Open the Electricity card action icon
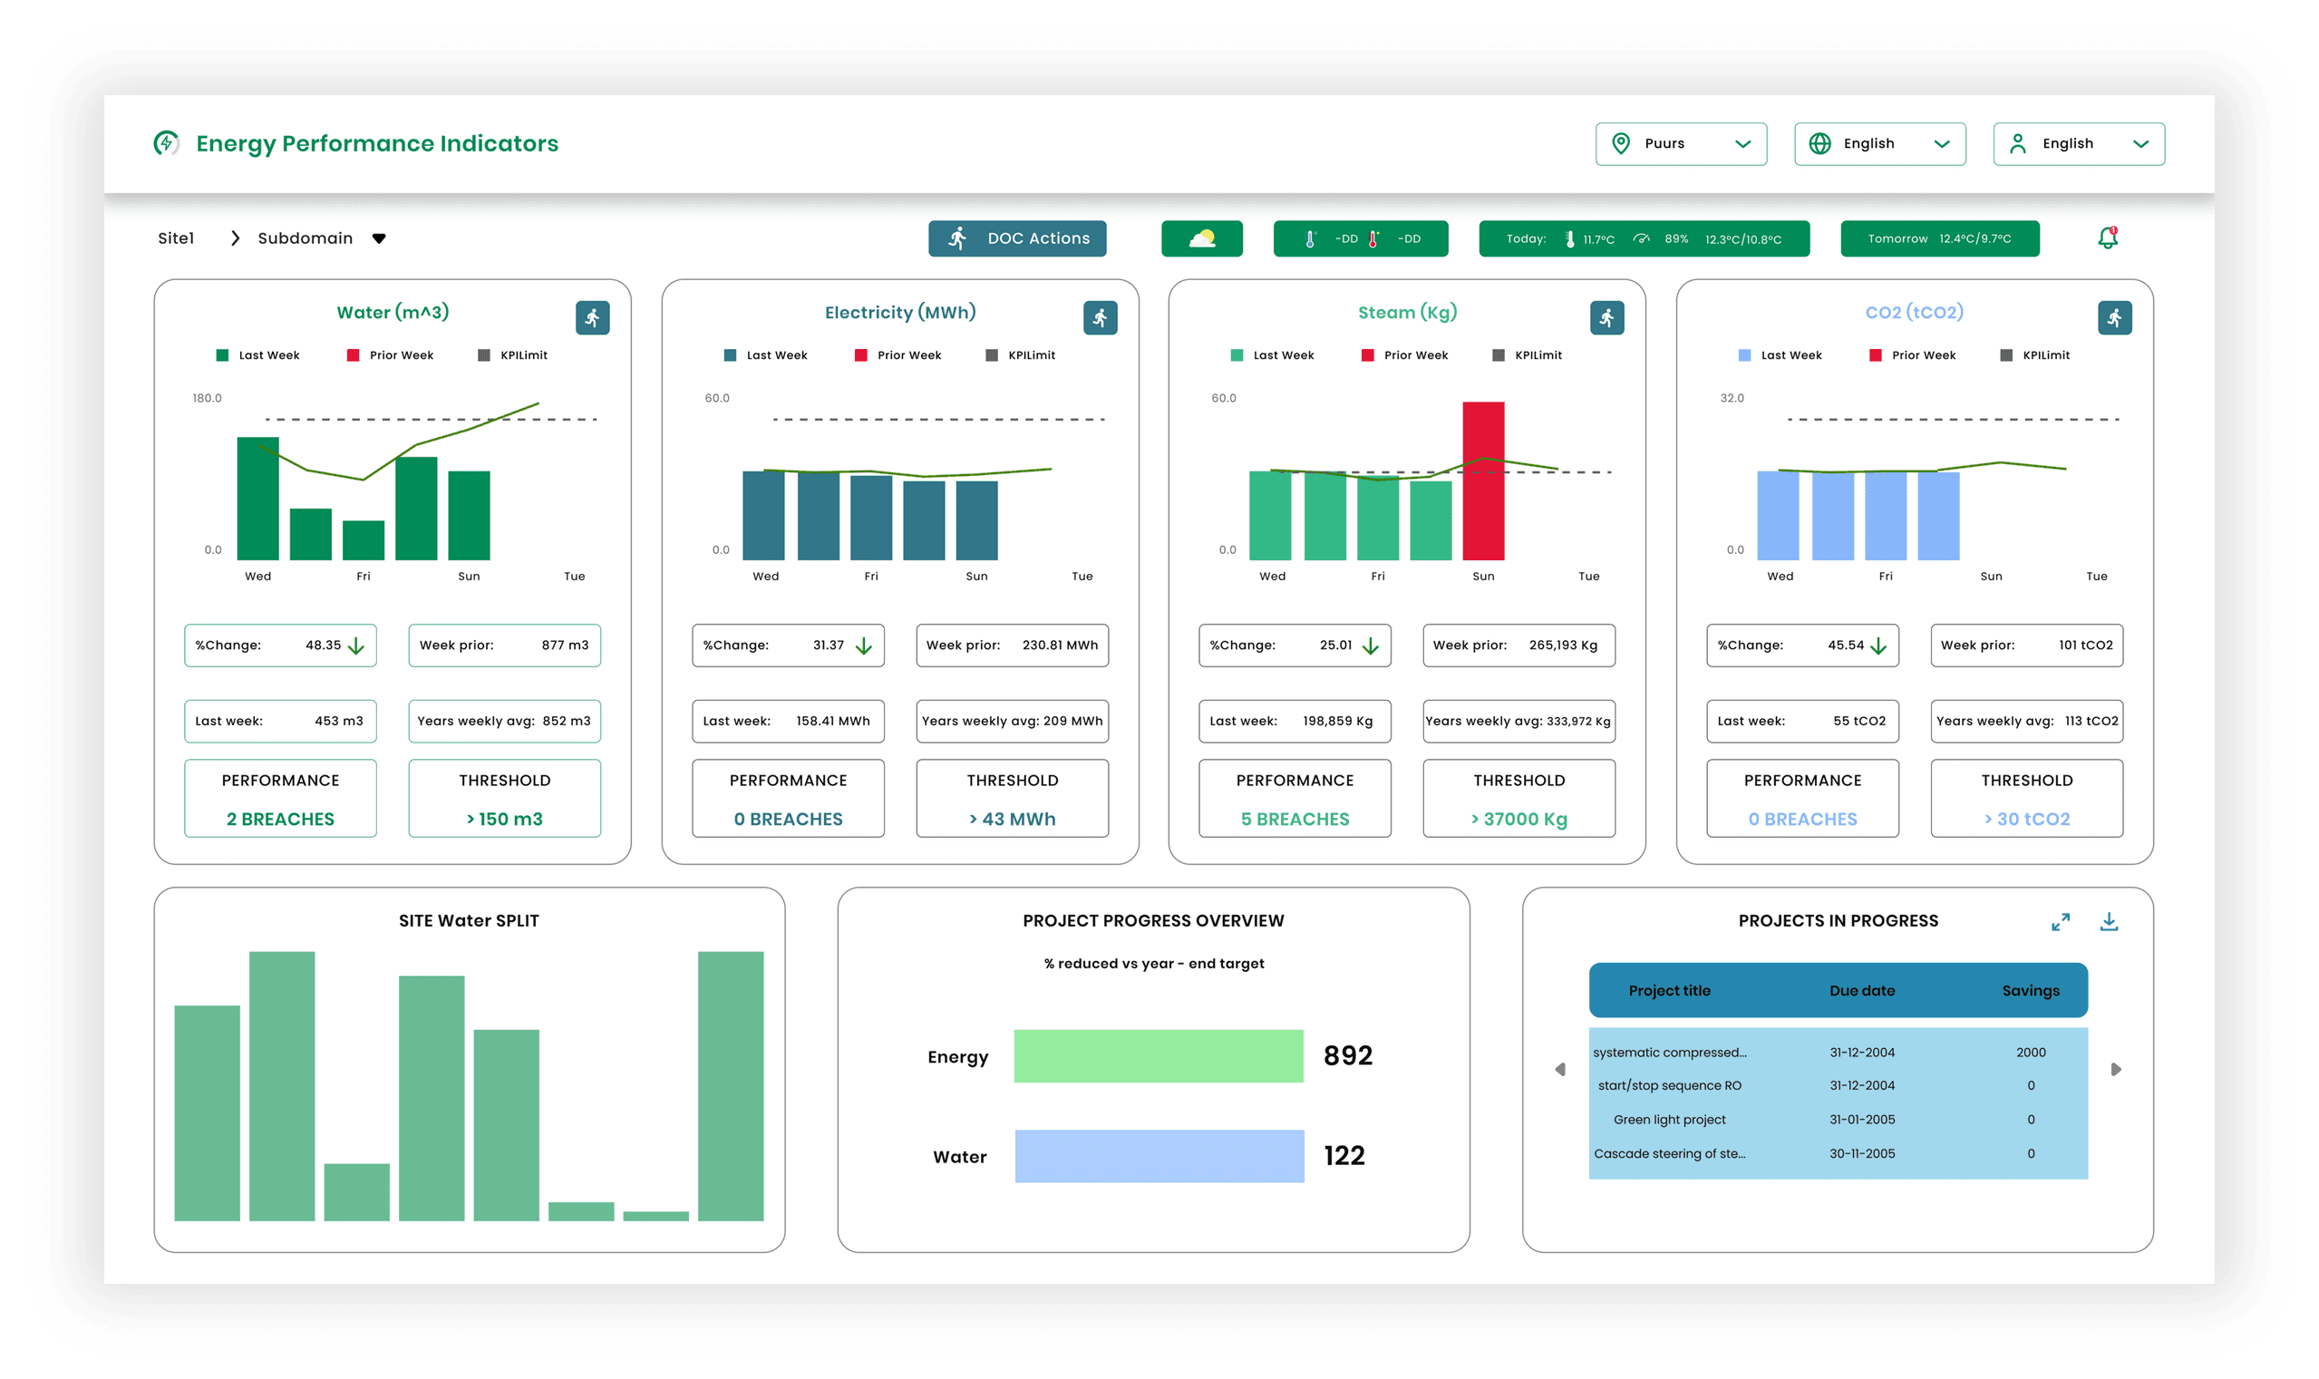Image resolution: width=2319 pixels, height=1379 pixels. coord(1100,318)
